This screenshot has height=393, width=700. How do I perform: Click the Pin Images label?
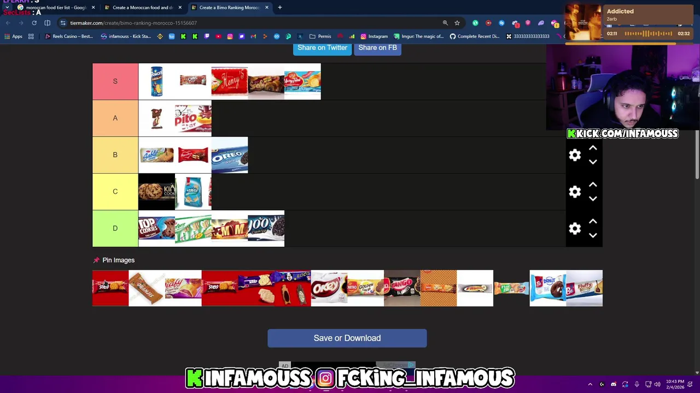118,260
